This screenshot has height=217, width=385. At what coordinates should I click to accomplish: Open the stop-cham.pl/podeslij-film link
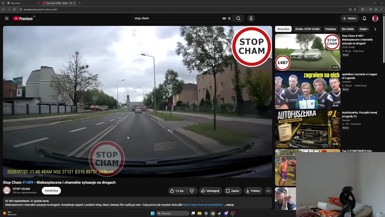point(203,205)
